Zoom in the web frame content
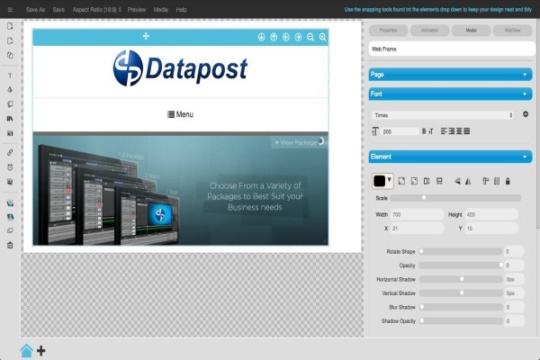Viewport: 540px width, 360px height. point(322,37)
